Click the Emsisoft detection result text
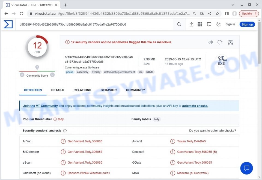Viewport: 262px width, 180px height. click(197, 152)
